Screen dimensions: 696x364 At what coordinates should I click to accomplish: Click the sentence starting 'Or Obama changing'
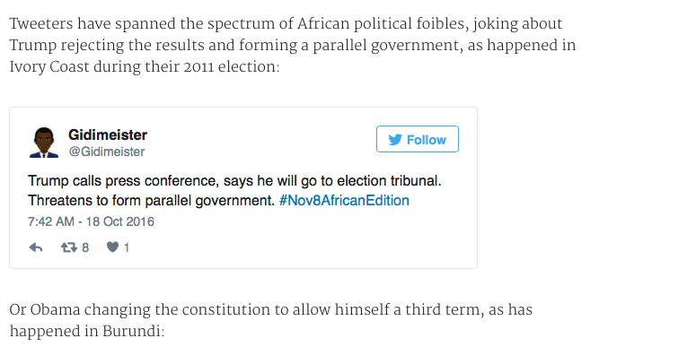pos(270,320)
